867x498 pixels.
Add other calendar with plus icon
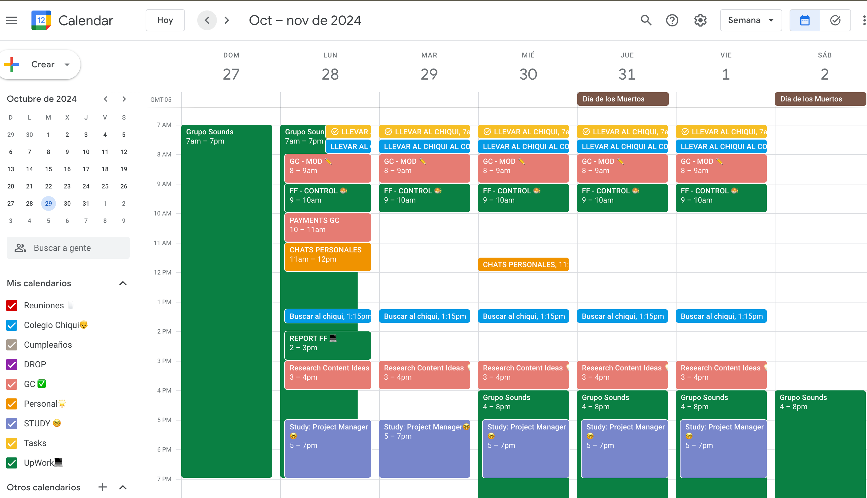[103, 487]
